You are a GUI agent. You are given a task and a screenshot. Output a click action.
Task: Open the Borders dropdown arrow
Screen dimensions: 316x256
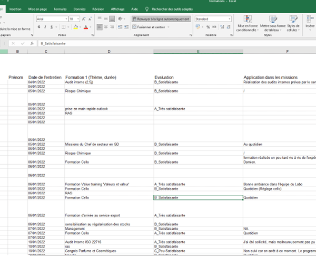point(68,27)
